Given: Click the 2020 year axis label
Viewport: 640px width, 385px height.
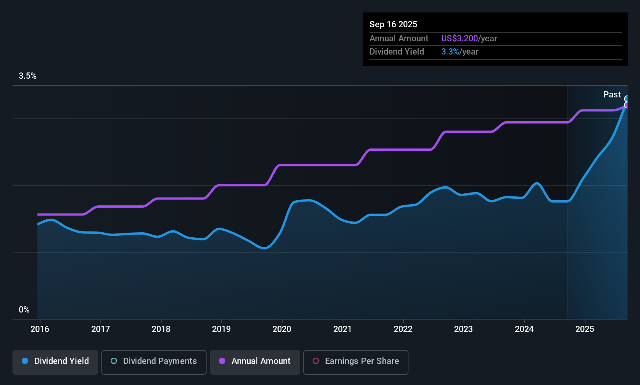Looking at the screenshot, I should point(282,329).
